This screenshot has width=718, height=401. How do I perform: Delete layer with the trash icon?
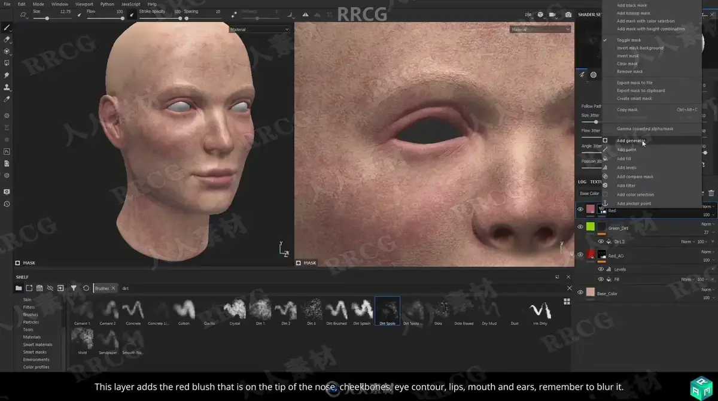coord(711,193)
